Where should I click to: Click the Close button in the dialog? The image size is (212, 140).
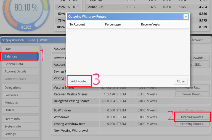pos(181,81)
